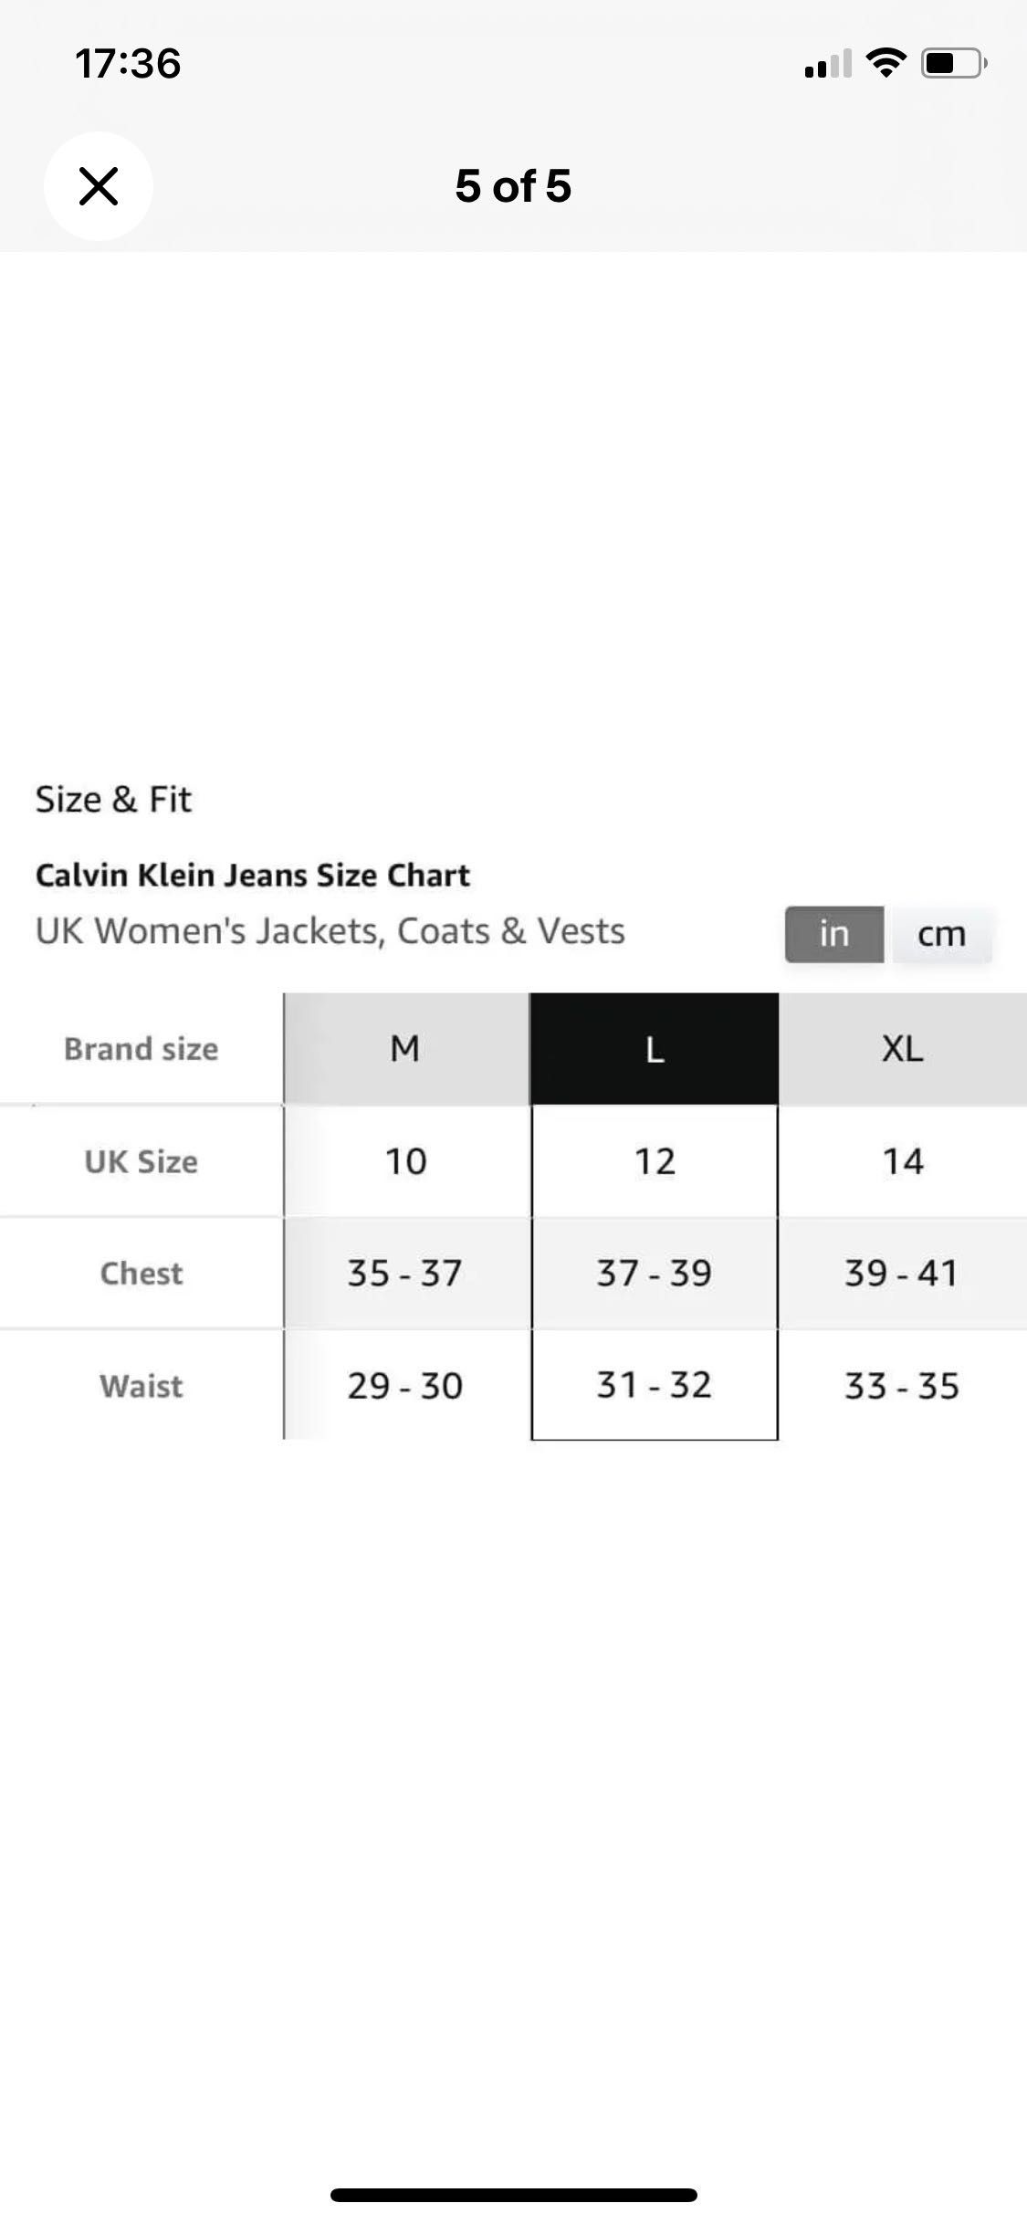Viewport: 1027px width, 2224px height.
Task: Tap the 17:36 clock in status bar
Action: click(128, 64)
